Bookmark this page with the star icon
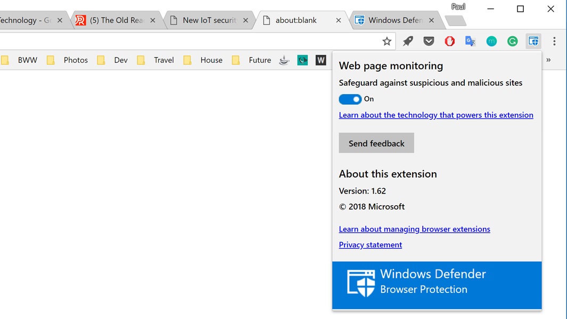 [387, 41]
